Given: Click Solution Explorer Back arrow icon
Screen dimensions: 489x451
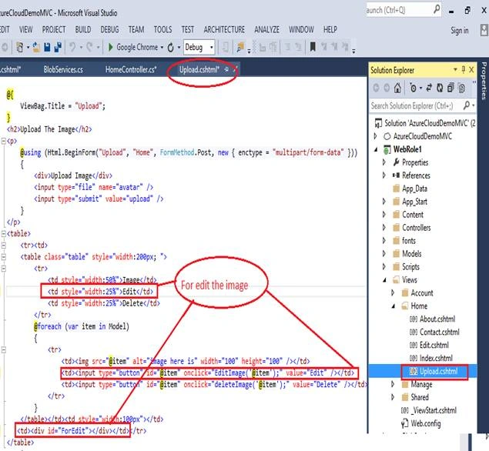Looking at the screenshot, I should pos(376,88).
